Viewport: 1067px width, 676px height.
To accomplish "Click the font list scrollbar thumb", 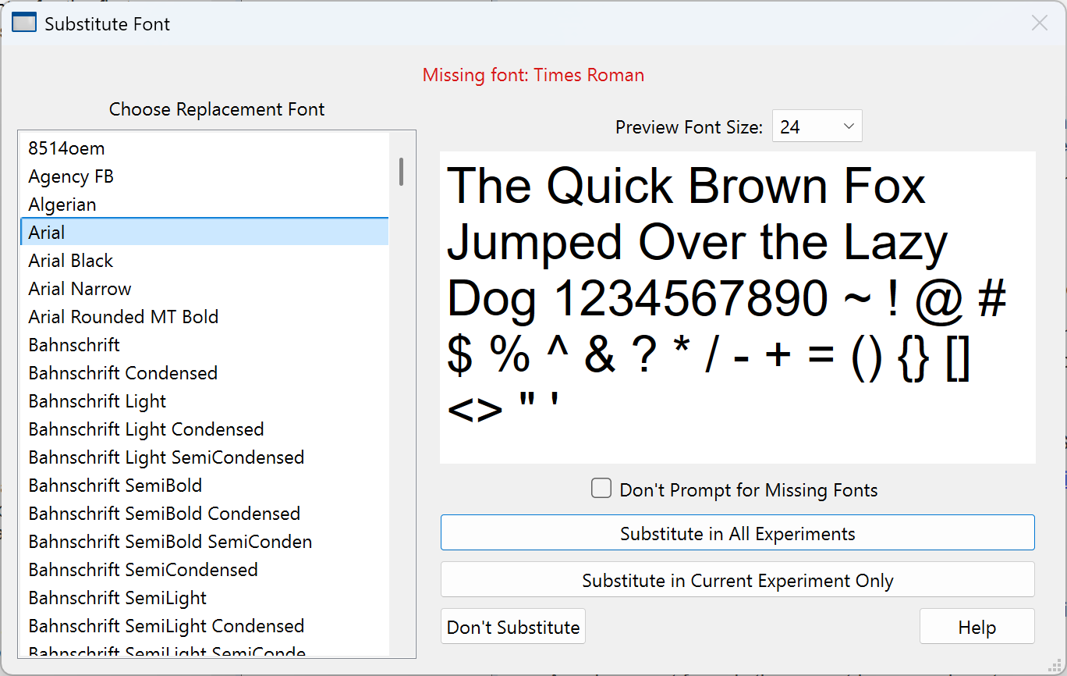I will (x=401, y=172).
